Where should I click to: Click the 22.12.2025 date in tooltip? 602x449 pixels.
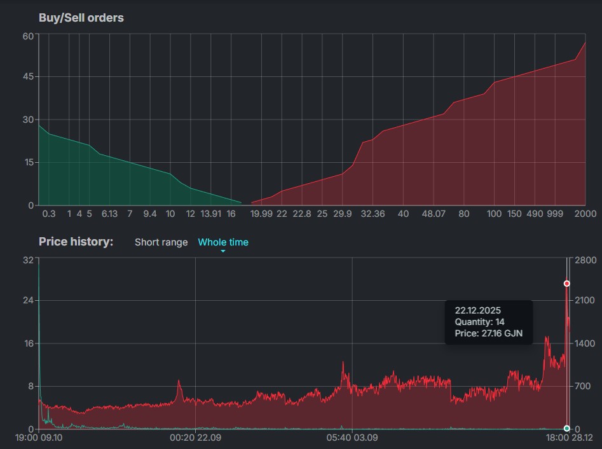pyautogui.click(x=477, y=310)
